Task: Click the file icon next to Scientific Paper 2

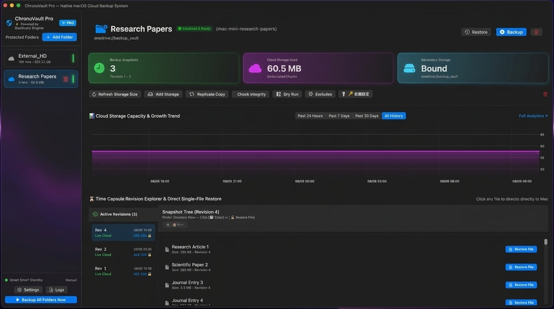Action: (x=167, y=267)
